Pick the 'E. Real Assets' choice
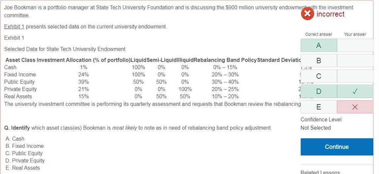 pyautogui.click(x=22, y=168)
